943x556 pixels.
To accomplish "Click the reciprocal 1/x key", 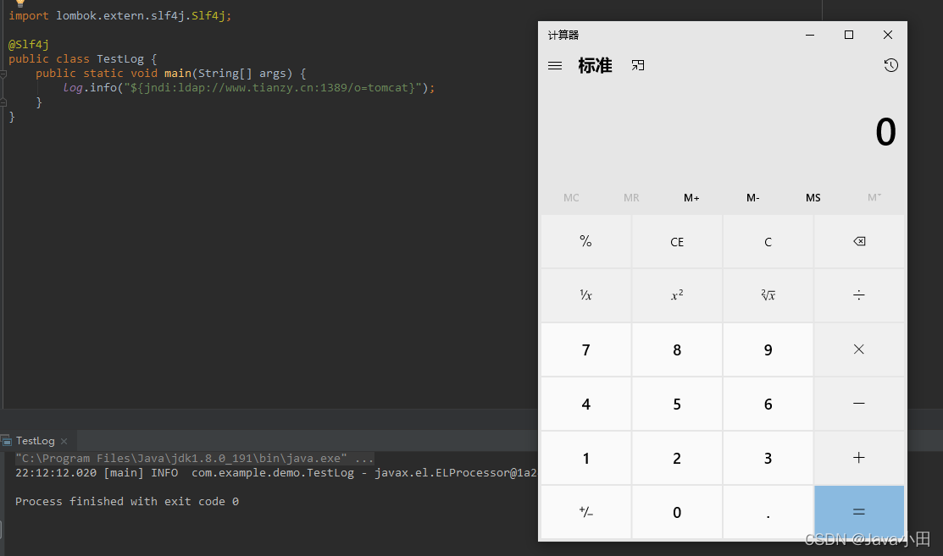I will coord(585,295).
